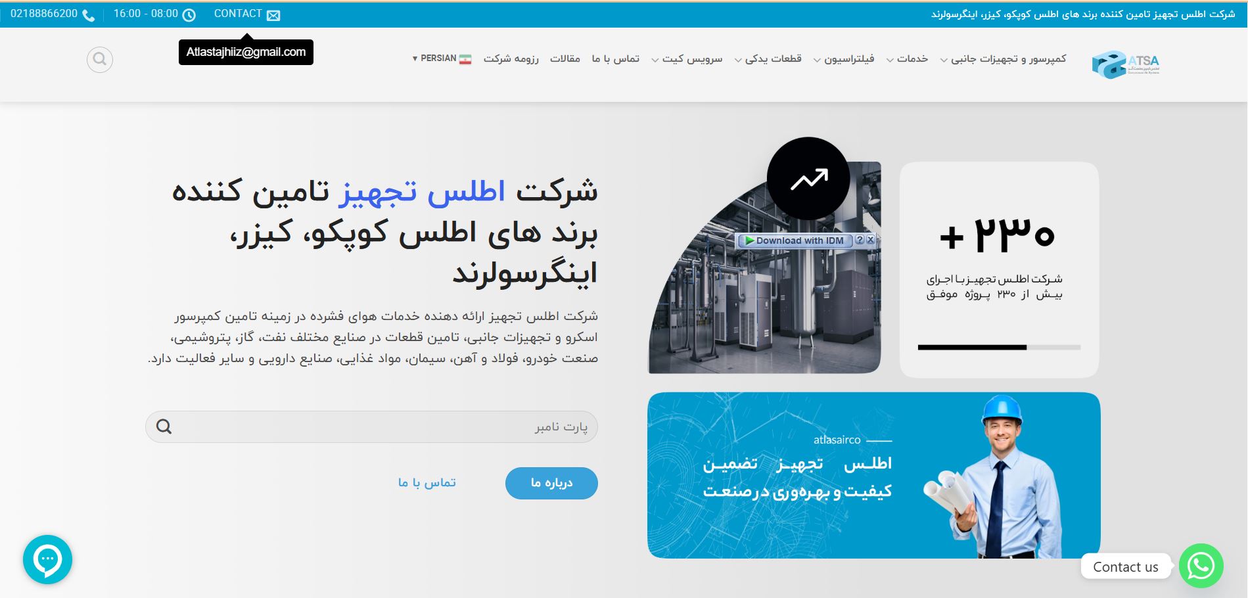Click the phone number 02188866200
This screenshot has height=598, width=1248.
click(x=44, y=14)
